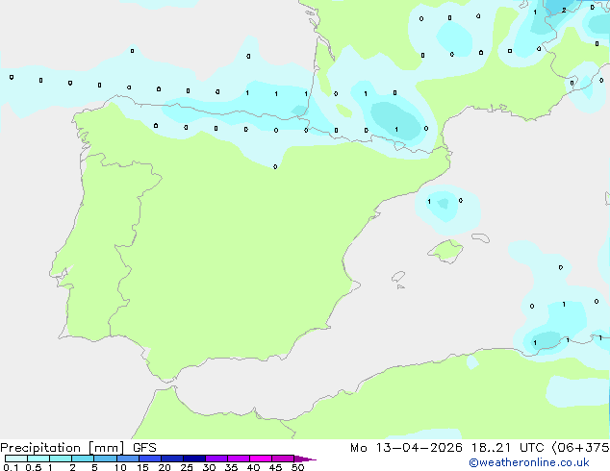Click the '10' legend scale label

(x=120, y=467)
